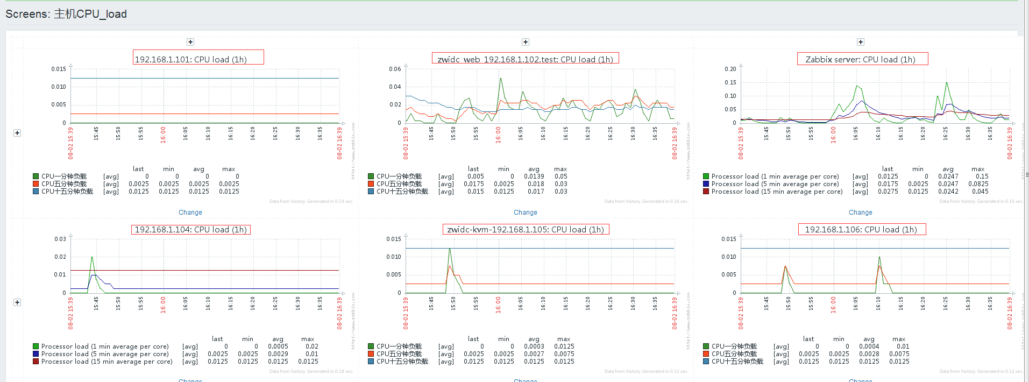Click the blue CPU十五分钟负载 swatch in the 192.168.1.101 legend
The width and height of the screenshot is (1029, 382).
point(36,192)
